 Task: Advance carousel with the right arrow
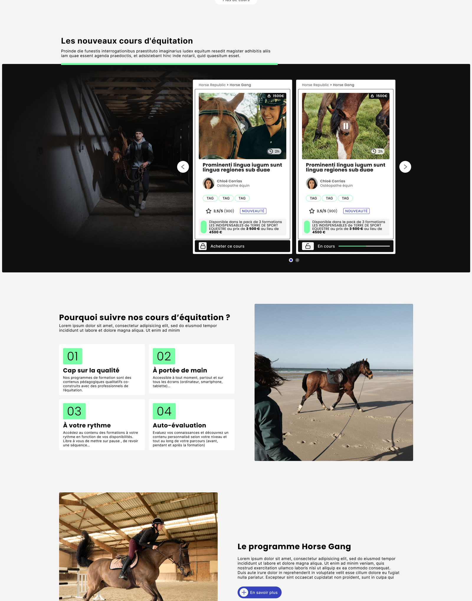click(405, 167)
